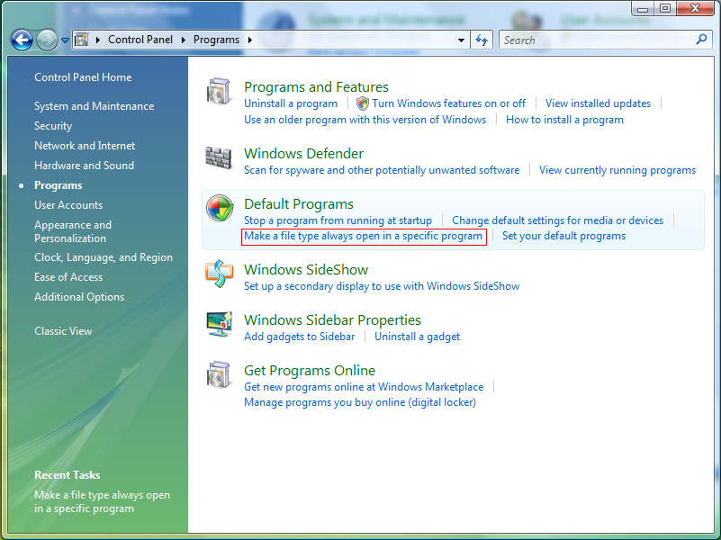The height and width of the screenshot is (540, 721).
Task: Open the recent pages dropdown arrow
Action: [66, 40]
